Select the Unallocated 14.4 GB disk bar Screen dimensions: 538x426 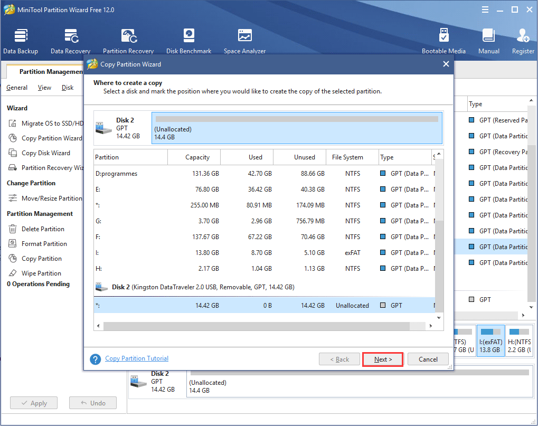297,128
